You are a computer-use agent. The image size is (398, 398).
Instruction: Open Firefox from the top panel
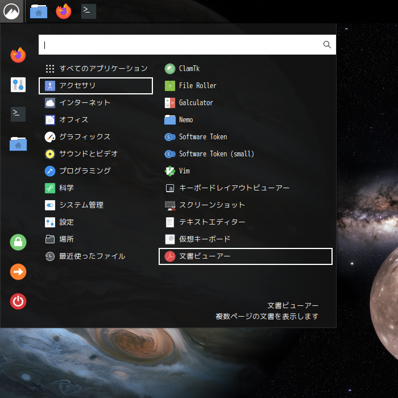64,11
